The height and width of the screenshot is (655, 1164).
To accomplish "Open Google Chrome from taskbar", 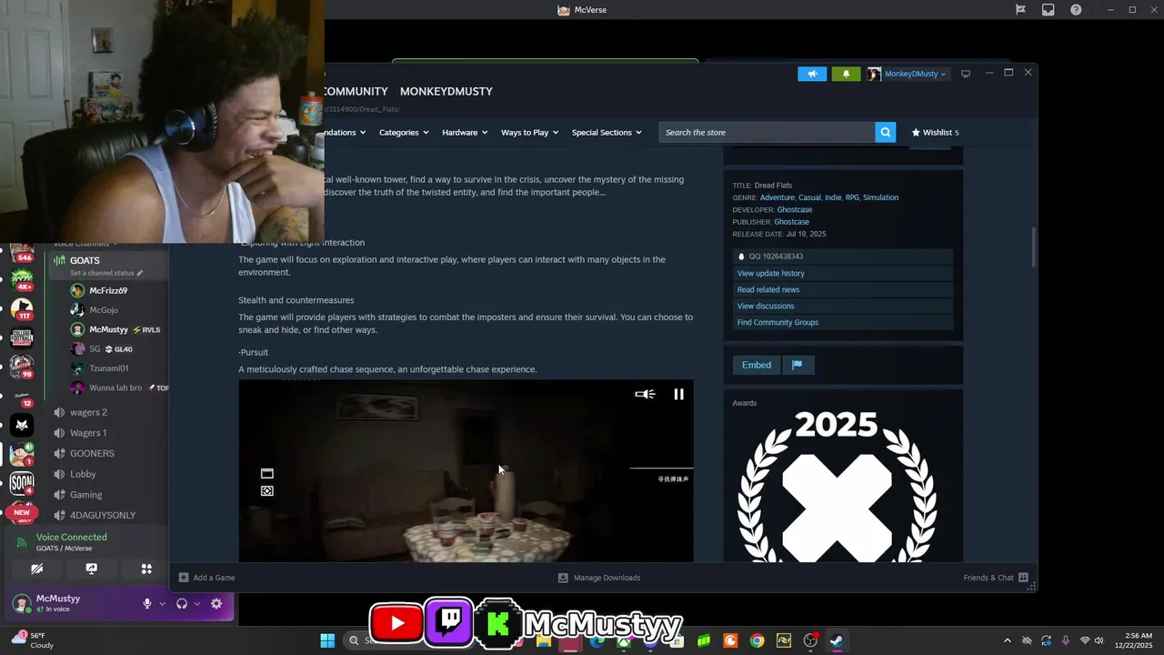I will pos(757,640).
